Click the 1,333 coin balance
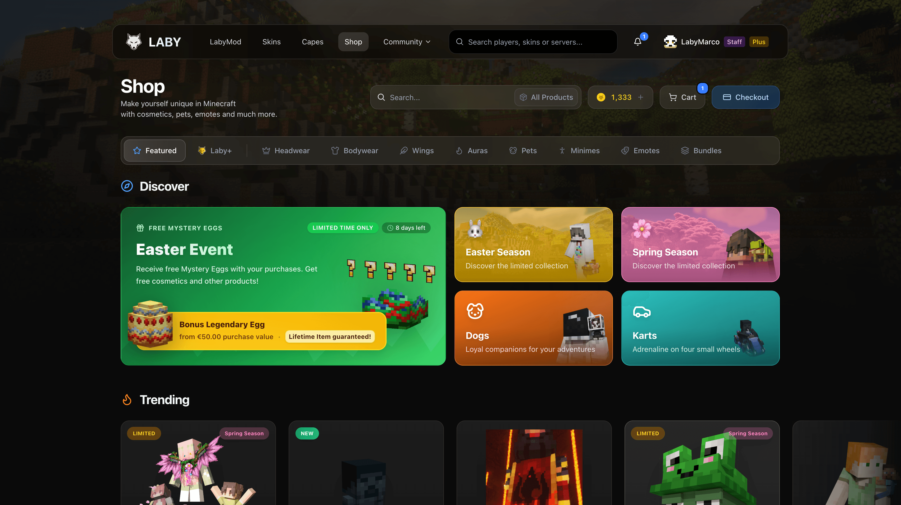This screenshot has height=505, width=901. (621, 97)
